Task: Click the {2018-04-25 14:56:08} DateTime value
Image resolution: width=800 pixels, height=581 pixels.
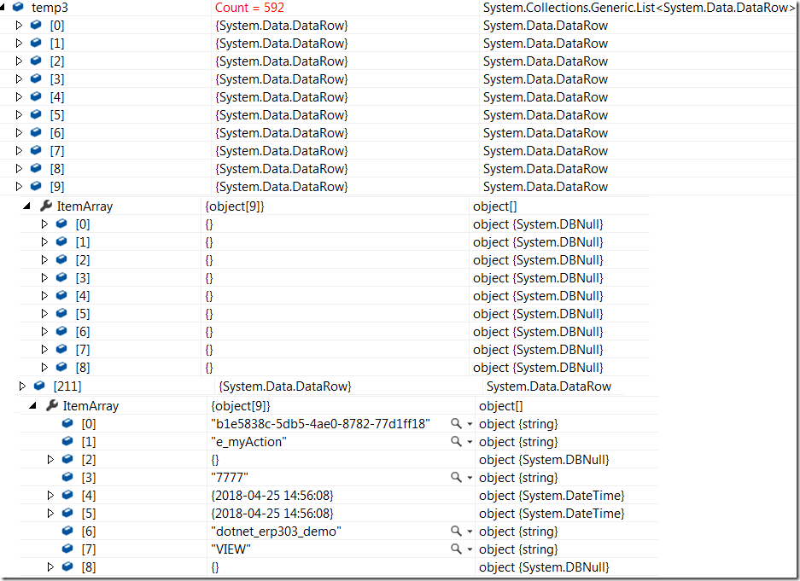Action: coord(273,495)
